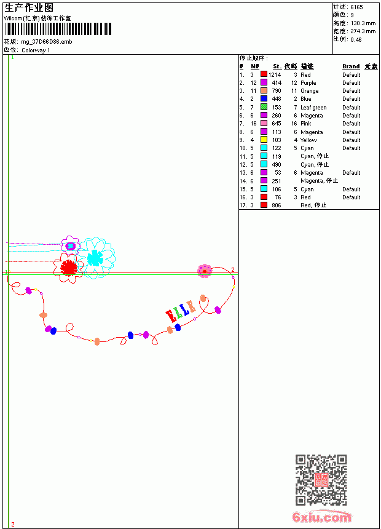
Task: Click row 17 Red stop entry
Action: pos(283,205)
